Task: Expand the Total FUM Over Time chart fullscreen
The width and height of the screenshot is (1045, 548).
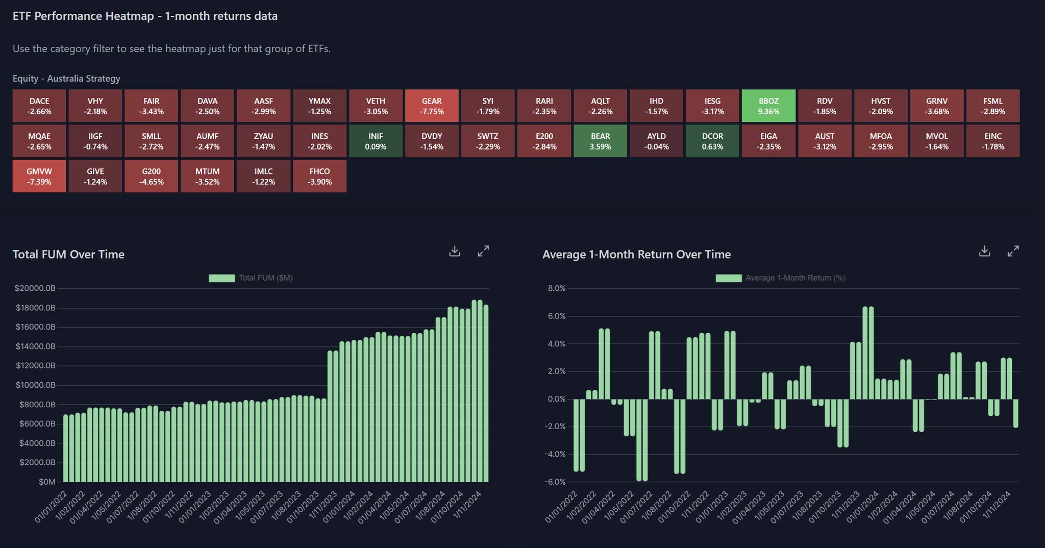Action: (x=483, y=251)
